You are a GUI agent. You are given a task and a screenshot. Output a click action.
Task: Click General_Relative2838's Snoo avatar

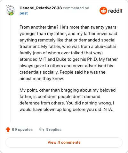coord(10,10)
